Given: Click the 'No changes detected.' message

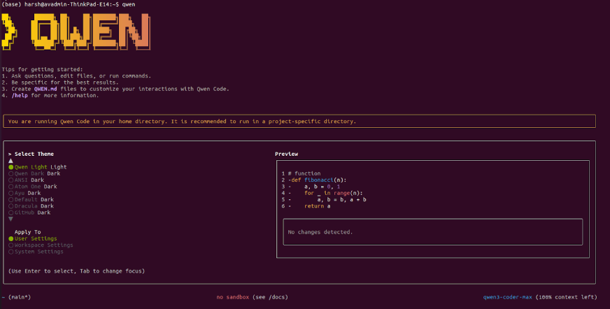Looking at the screenshot, I should pyautogui.click(x=320, y=232).
